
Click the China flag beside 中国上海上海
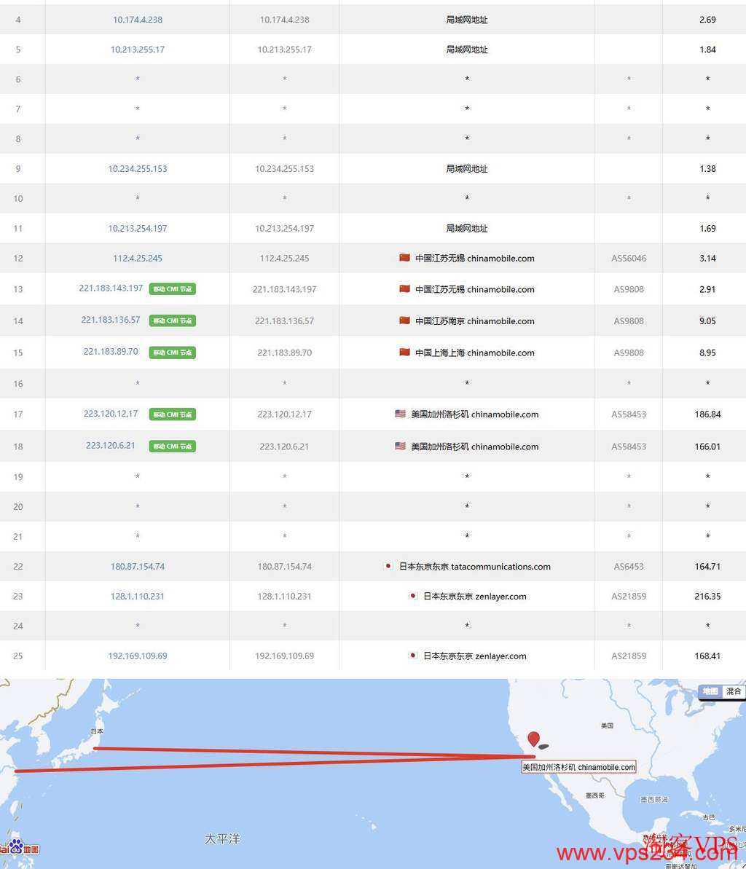click(404, 351)
